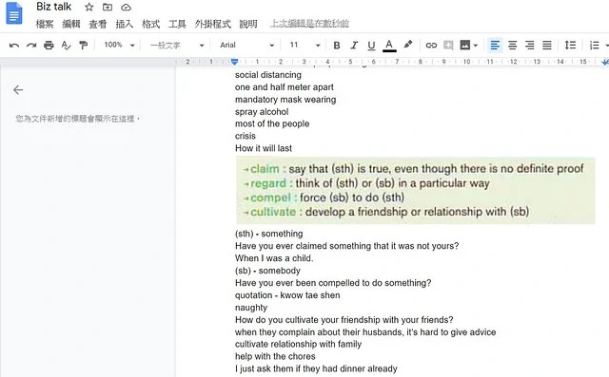This screenshot has height=377, width=609.
Task: Close the outline panel with back arrow
Action: pos(18,90)
